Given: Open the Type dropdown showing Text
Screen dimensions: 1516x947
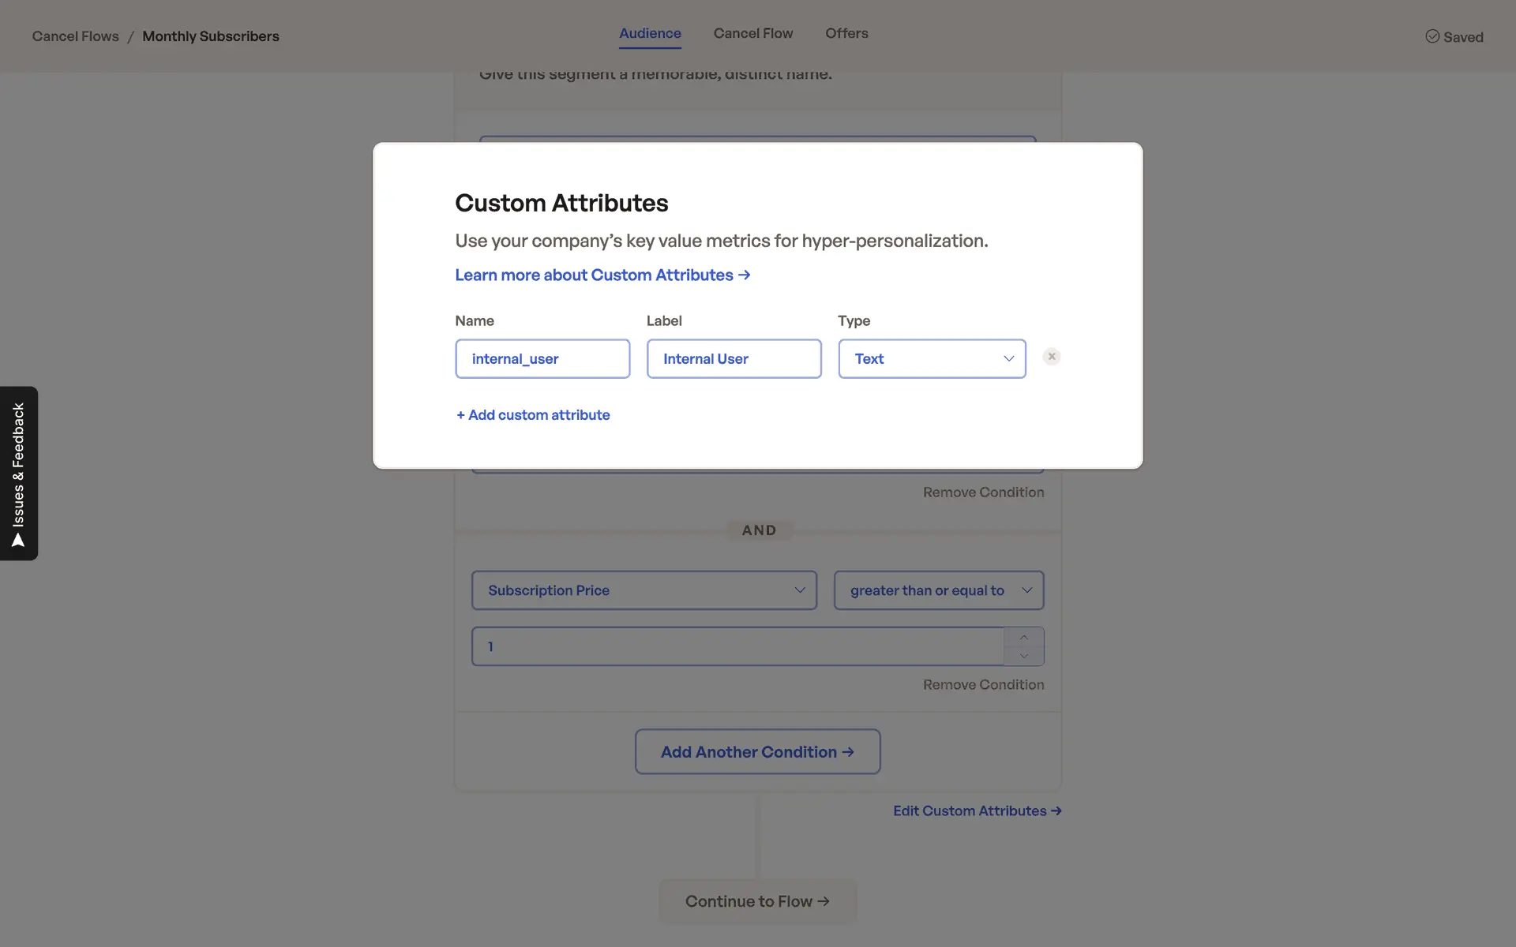Looking at the screenshot, I should 932,359.
